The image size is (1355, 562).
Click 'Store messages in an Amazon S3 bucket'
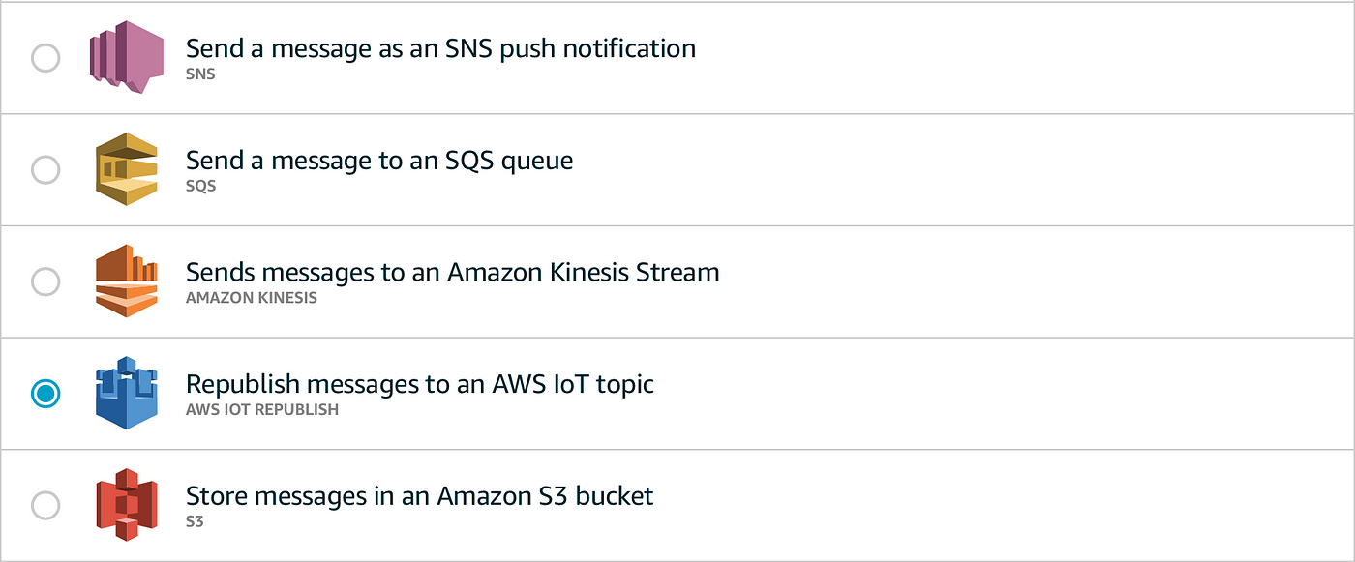click(419, 496)
